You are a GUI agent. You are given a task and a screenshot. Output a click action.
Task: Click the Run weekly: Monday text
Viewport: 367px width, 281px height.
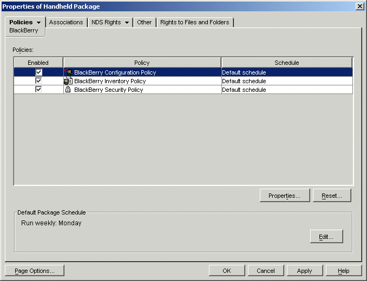51,223
